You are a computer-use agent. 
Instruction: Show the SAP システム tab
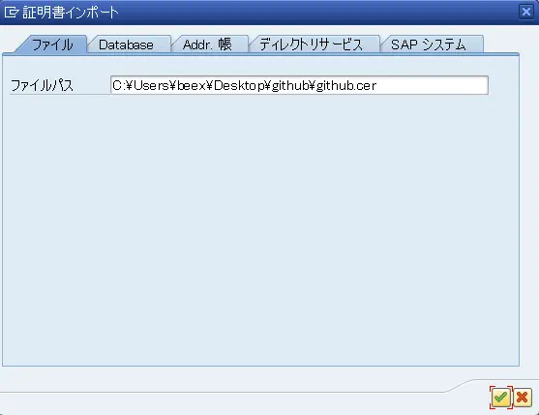[429, 44]
